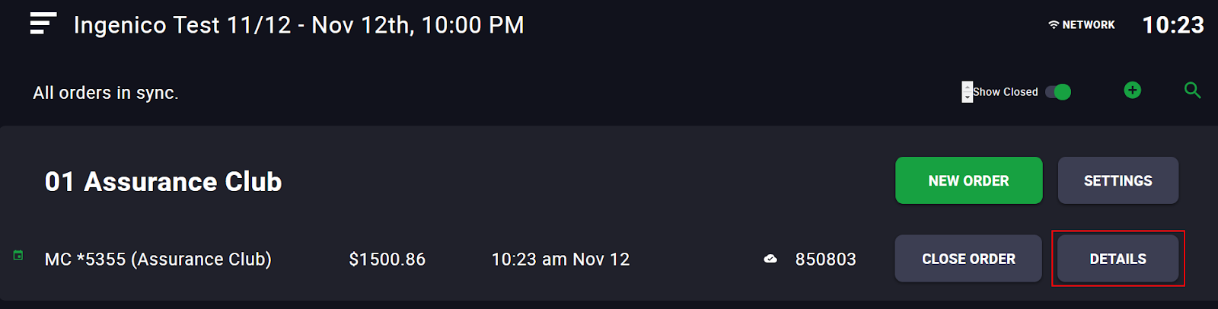The height and width of the screenshot is (309, 1218).
Task: Click the NEW ORDER button
Action: (x=968, y=180)
